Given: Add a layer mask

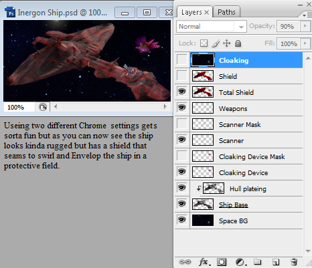Looking at the screenshot, I should [x=222, y=262].
